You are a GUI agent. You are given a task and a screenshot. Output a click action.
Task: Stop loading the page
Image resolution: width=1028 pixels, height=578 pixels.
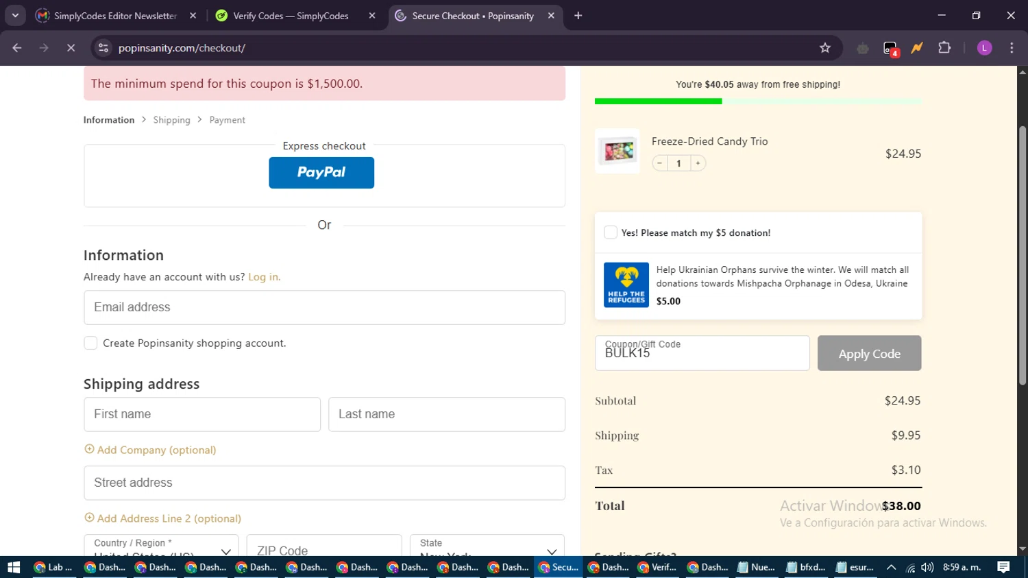coord(71,48)
